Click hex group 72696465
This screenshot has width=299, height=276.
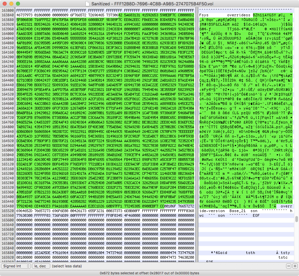click(96, 15)
